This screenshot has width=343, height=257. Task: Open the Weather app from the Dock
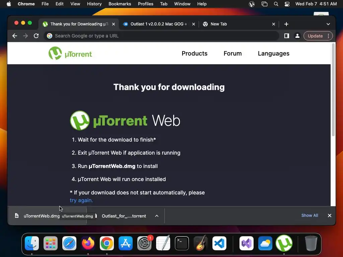tap(265, 243)
